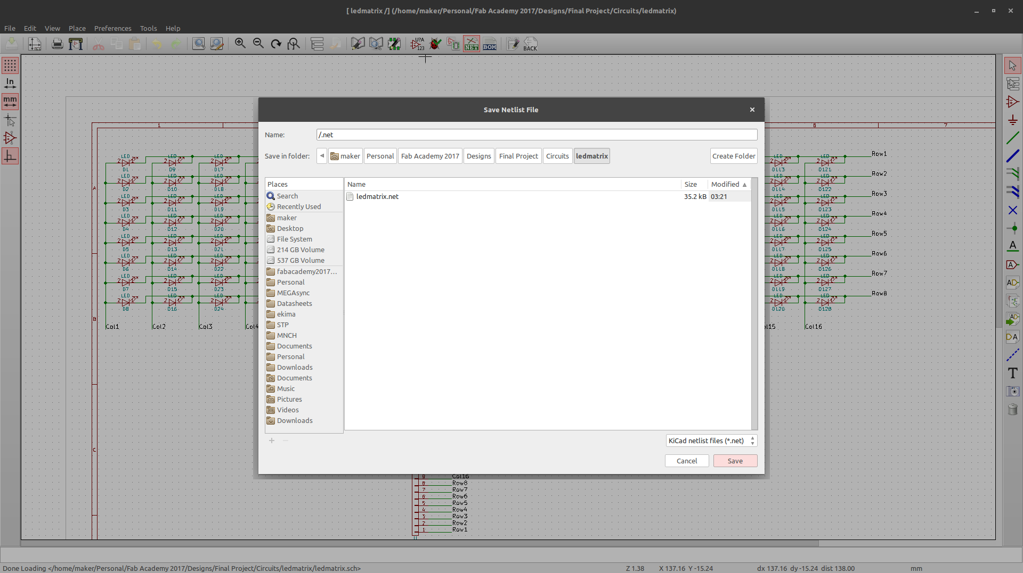Open the Help menu
The image size is (1023, 573).
173,28
